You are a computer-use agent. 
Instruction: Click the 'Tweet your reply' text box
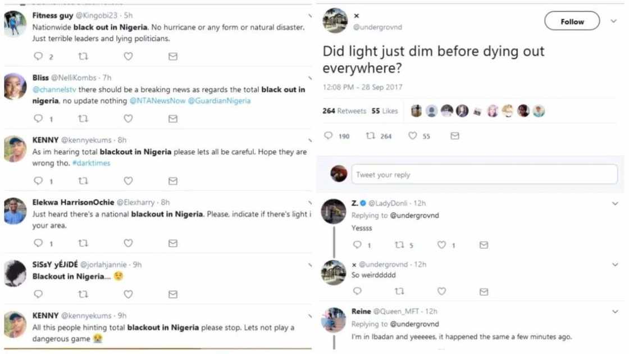coord(484,175)
